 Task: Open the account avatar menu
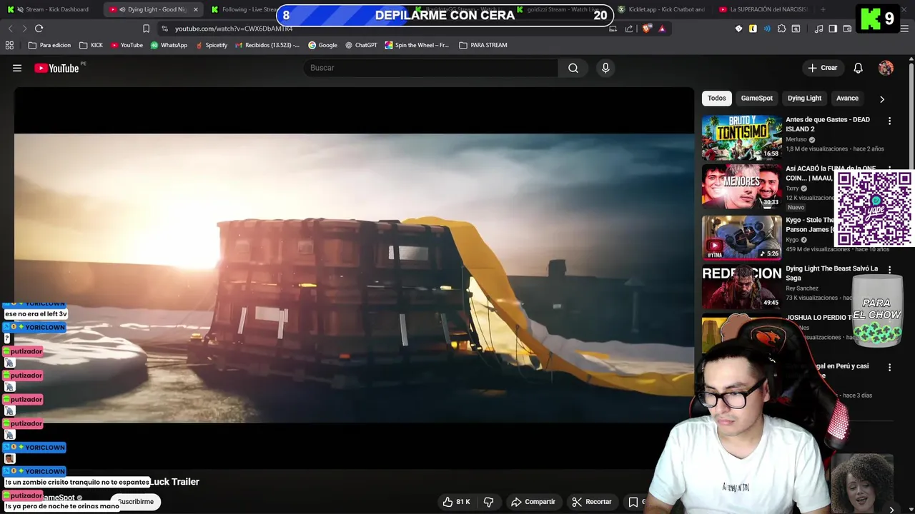tap(886, 68)
